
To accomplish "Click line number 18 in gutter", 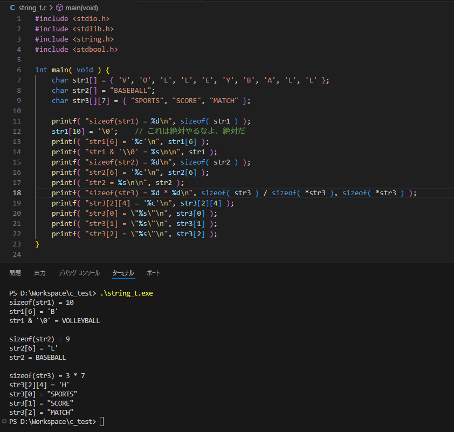I will click(x=17, y=193).
